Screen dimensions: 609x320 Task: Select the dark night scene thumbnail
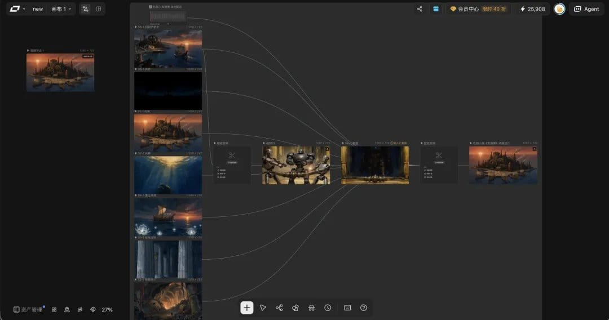[168, 91]
